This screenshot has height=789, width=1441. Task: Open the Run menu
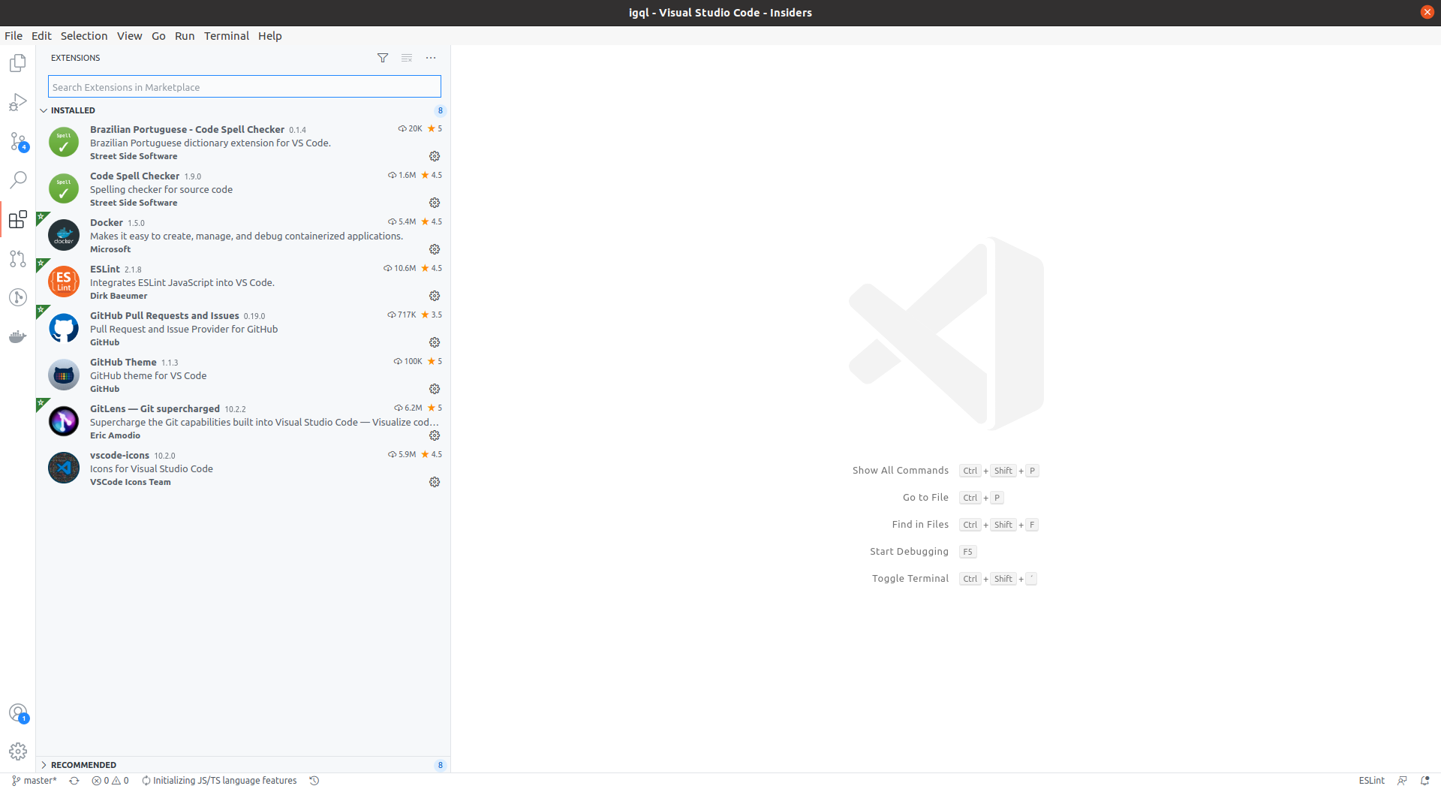tap(185, 36)
